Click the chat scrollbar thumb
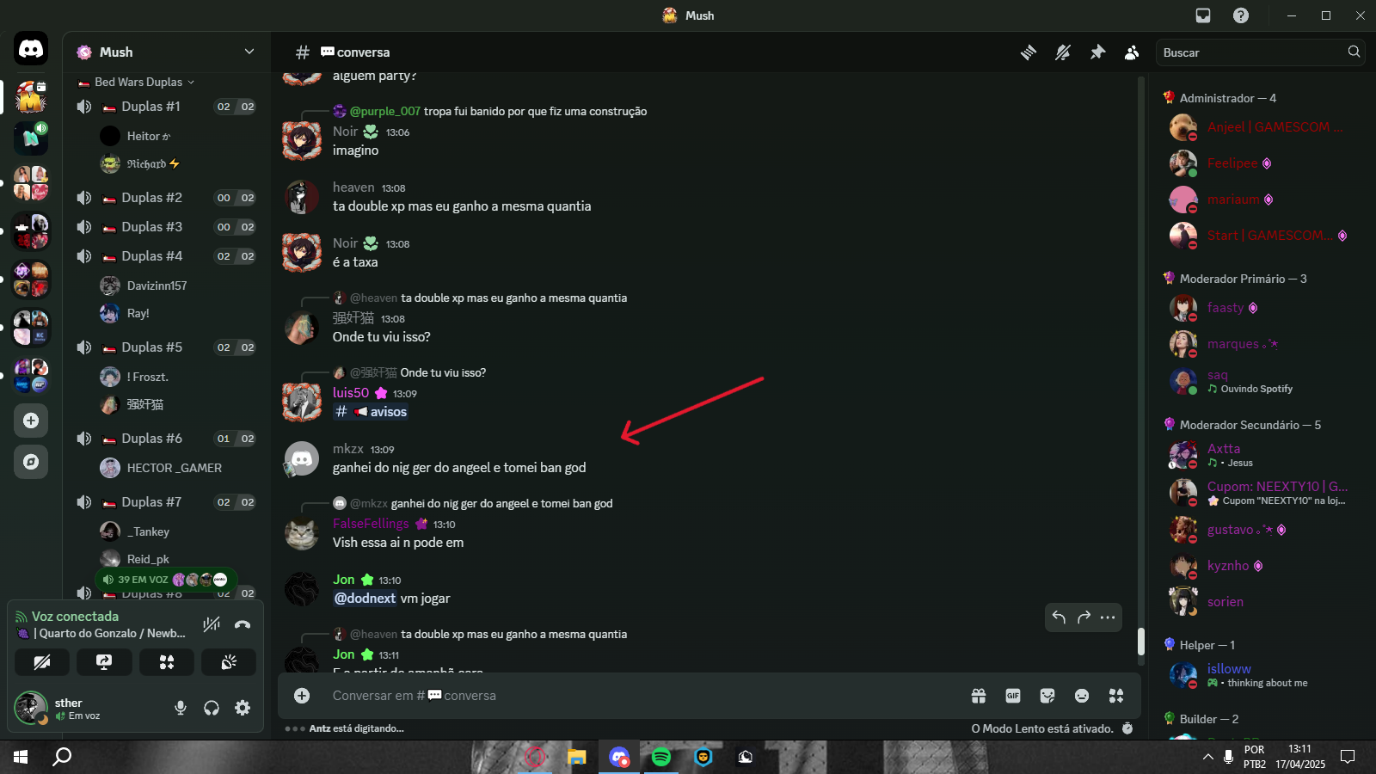 pyautogui.click(x=1141, y=642)
